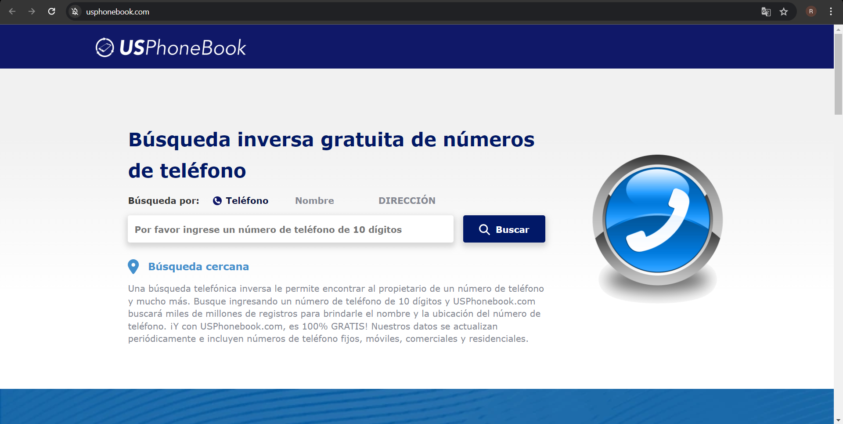Click the forward navigation arrow
The width and height of the screenshot is (843, 424).
click(x=32, y=11)
